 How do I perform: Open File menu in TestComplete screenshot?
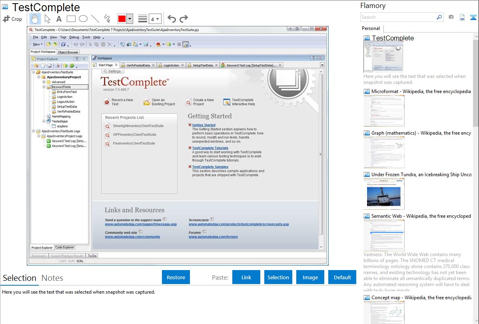[36, 37]
